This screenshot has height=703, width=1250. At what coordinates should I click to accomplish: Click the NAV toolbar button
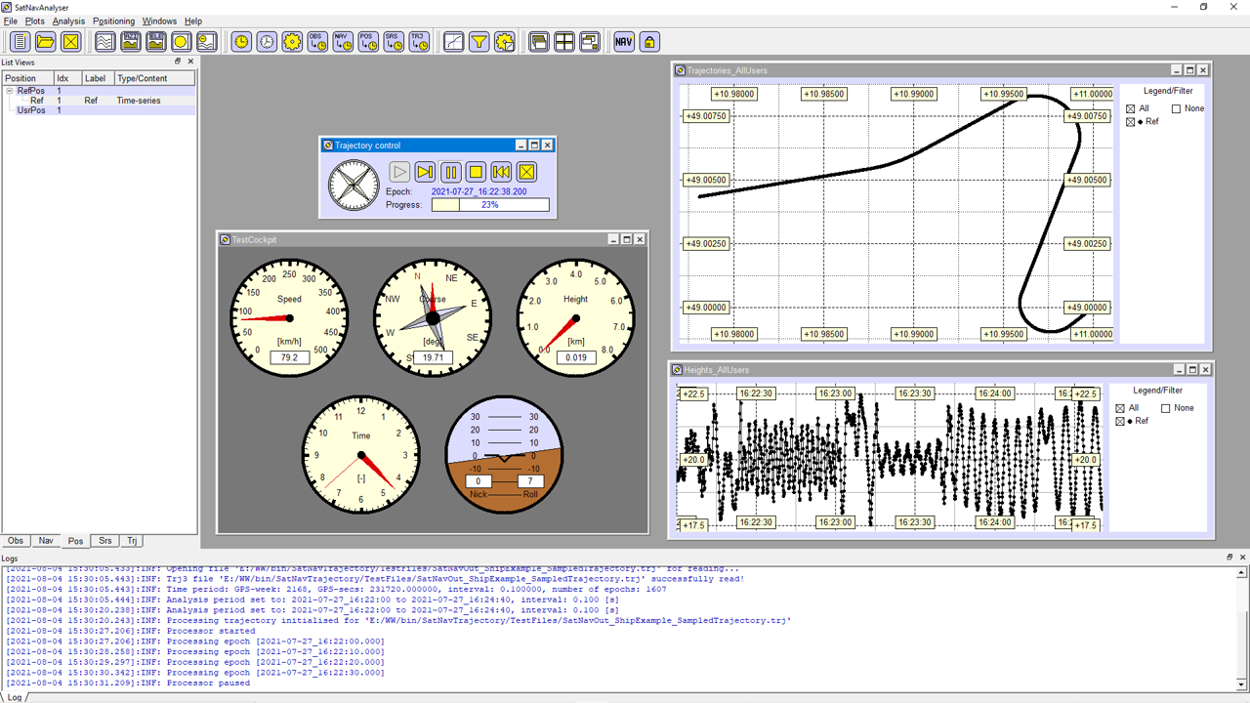coord(624,41)
